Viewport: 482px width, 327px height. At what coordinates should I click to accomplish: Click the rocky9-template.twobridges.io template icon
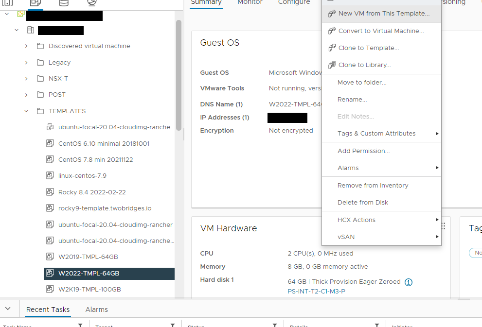click(50, 208)
